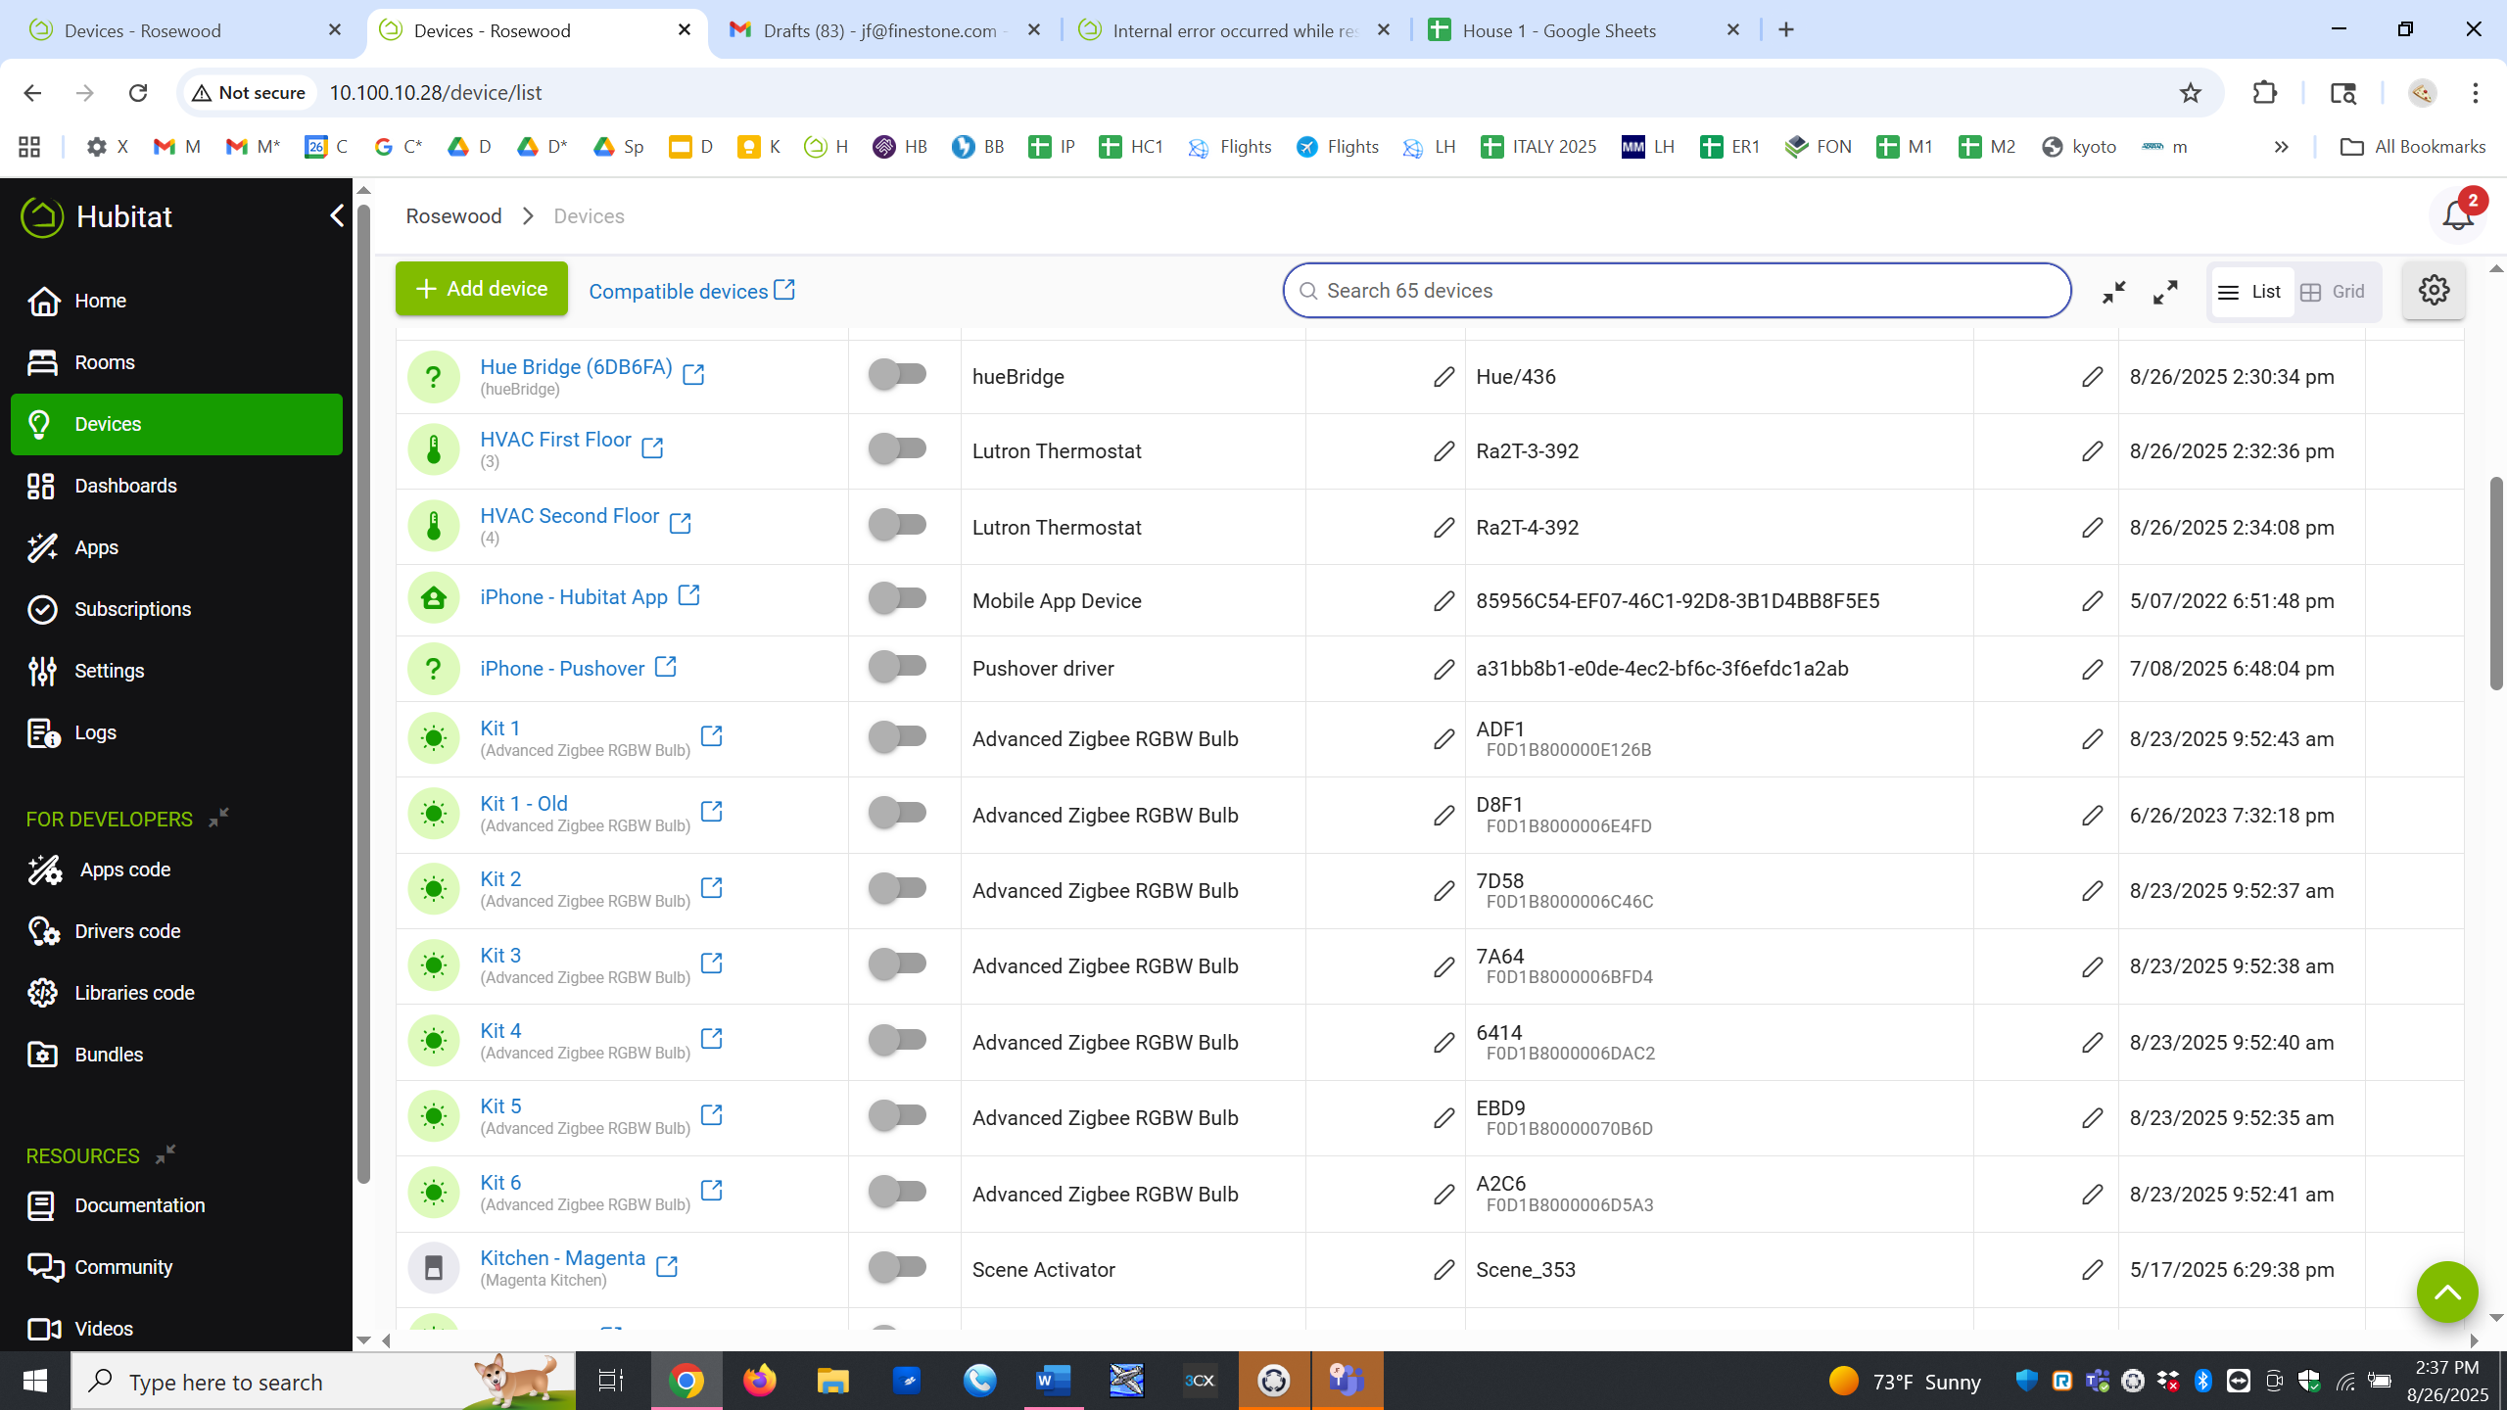The width and height of the screenshot is (2507, 1410).
Task: Edit the Hue/436 network ID with the pencil
Action: click(x=2092, y=377)
